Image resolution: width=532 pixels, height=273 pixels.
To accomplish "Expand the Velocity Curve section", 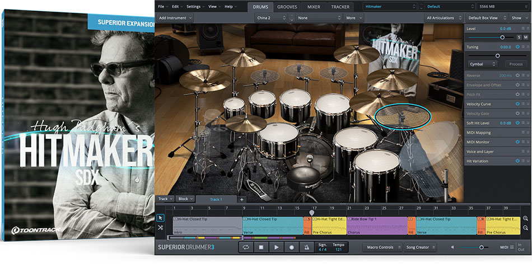I will pos(528,104).
